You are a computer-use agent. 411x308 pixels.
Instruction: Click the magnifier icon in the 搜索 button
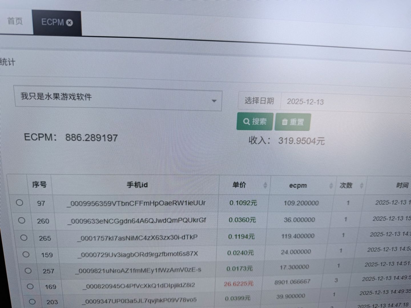click(x=247, y=121)
